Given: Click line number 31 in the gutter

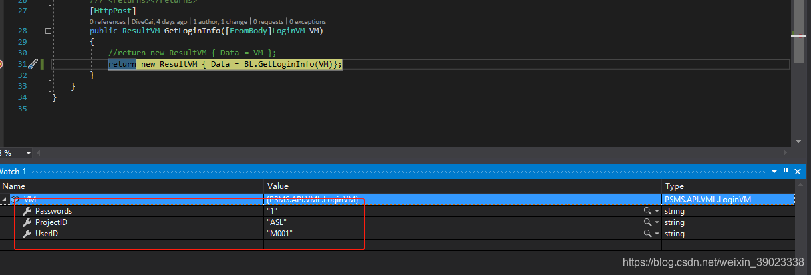Looking at the screenshot, I should tap(23, 64).
